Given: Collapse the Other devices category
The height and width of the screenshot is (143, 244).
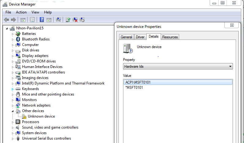Looking at the screenshot, I should (x=13, y=111).
